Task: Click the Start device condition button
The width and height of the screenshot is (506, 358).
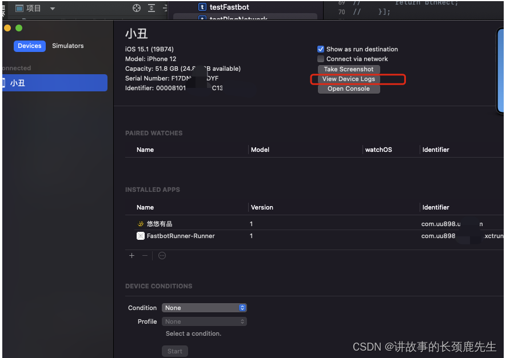Action: [x=174, y=351]
